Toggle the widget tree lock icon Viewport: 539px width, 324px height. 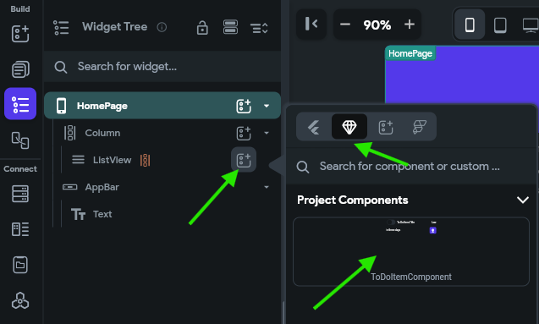click(202, 27)
